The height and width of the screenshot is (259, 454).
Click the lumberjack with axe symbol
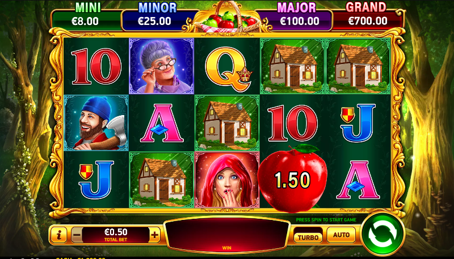tap(96, 123)
